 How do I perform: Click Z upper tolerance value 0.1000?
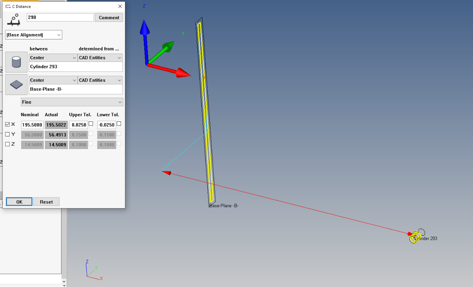point(78,145)
